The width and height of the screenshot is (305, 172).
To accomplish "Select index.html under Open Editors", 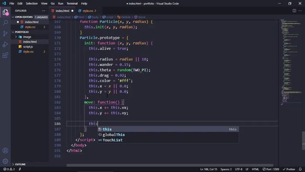I will pyautogui.click(x=31, y=22).
